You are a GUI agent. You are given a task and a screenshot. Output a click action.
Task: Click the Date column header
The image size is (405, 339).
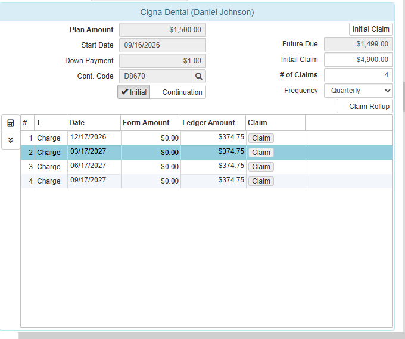coord(94,123)
